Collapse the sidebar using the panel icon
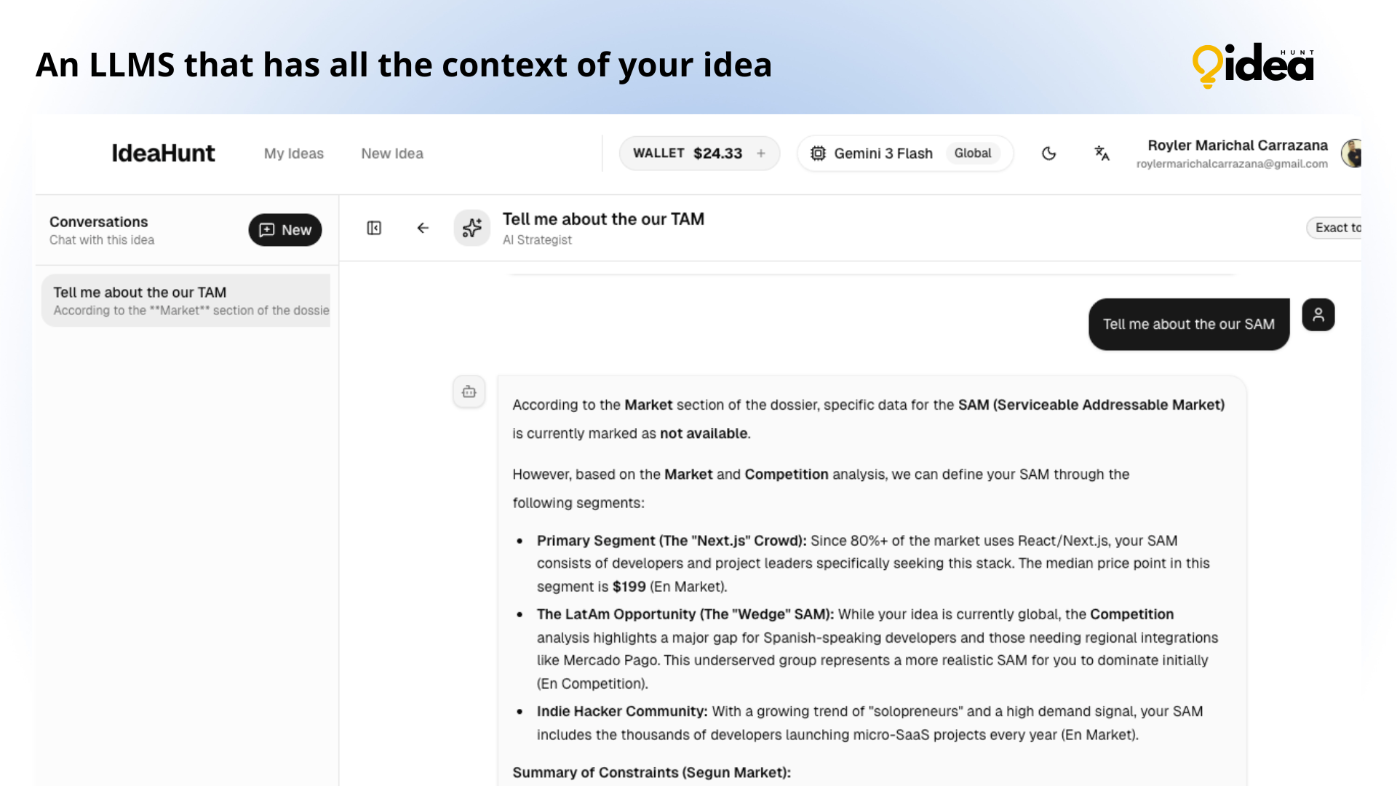1397x786 pixels. coord(373,228)
